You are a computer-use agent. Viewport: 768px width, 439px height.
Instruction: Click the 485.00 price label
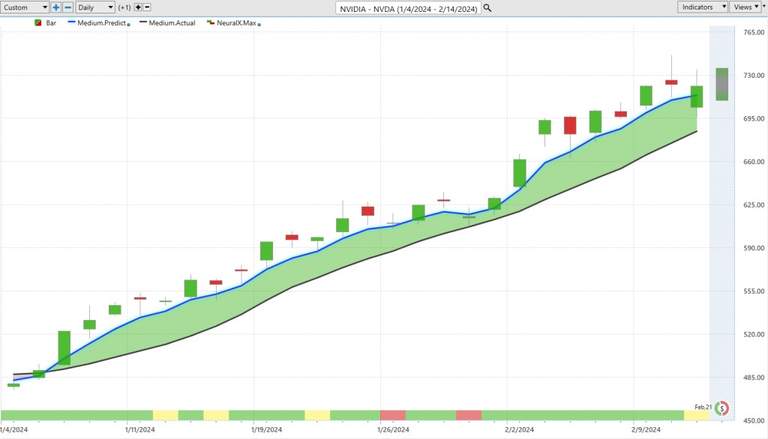click(753, 378)
